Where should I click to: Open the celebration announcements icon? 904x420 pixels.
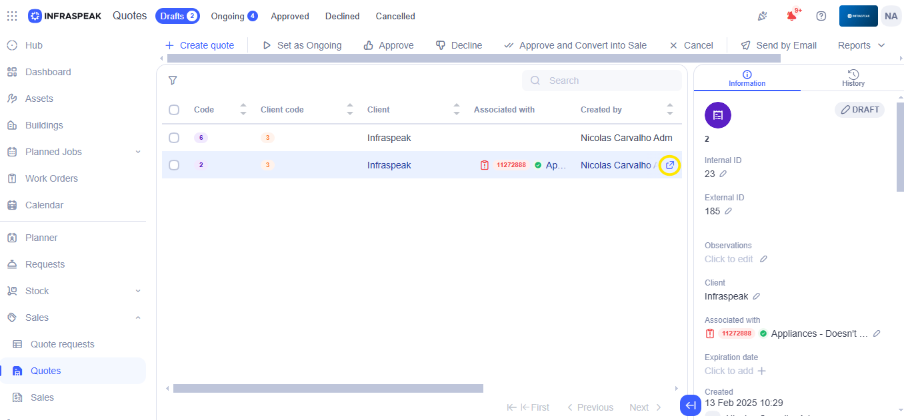[763, 16]
